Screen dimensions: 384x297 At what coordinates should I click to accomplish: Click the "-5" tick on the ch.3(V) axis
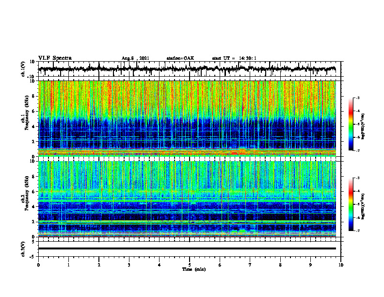coord(33,257)
